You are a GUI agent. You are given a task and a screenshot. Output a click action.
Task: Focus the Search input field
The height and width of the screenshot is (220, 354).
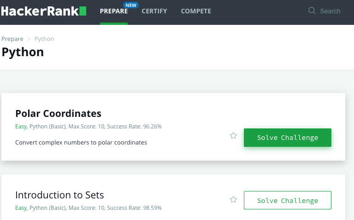(x=330, y=11)
